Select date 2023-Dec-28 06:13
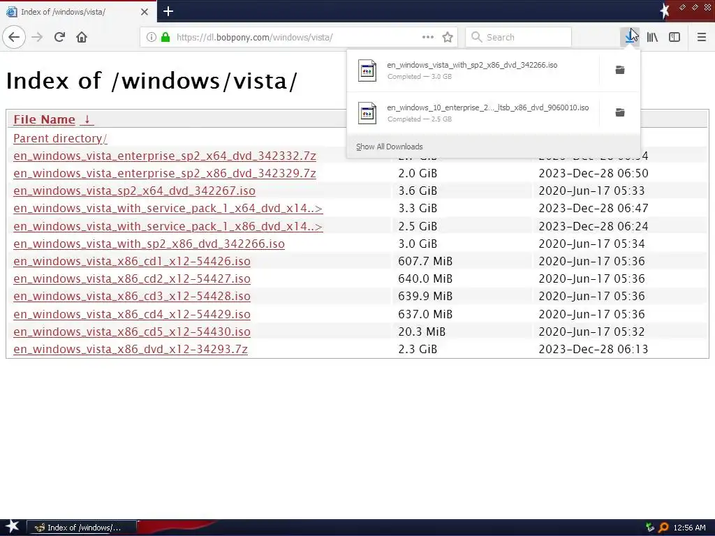Screen dimensions: 715x536 [593, 349]
